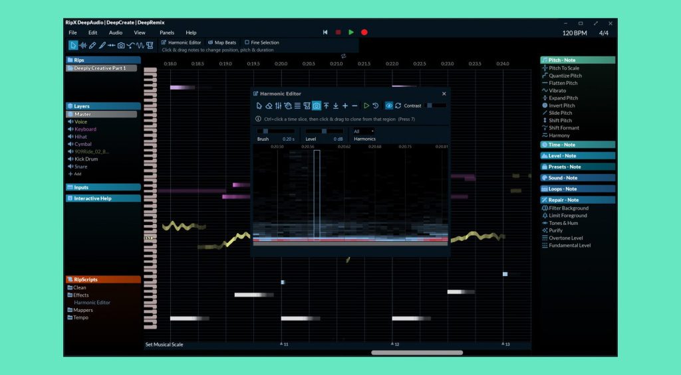681x375 pixels.
Task: Select the EQ sliders tool in Harmonic Editor
Action: (x=279, y=106)
